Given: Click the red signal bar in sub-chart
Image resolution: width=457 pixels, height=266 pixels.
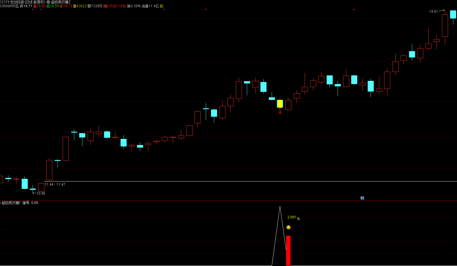Looking at the screenshot, I should pyautogui.click(x=288, y=250).
